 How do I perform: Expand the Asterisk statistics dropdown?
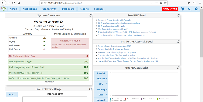pos(101,73)
